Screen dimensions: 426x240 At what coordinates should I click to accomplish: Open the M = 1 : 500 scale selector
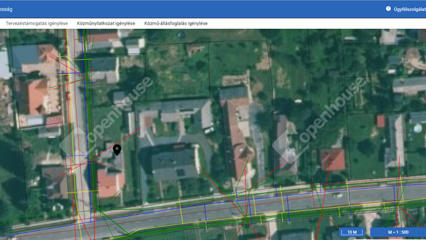[x=398, y=232]
